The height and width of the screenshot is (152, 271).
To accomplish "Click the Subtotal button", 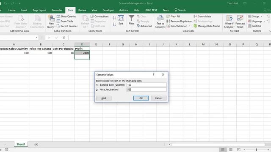I will pos(254,26).
